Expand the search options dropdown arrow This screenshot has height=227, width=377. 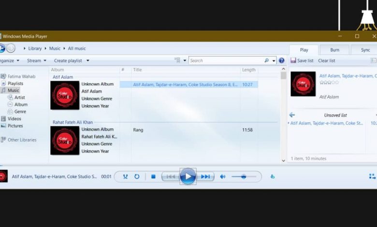(x=274, y=61)
